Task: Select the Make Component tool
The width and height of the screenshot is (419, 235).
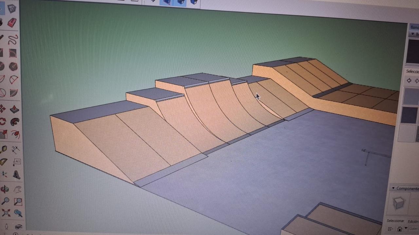Action: (x=12, y=9)
